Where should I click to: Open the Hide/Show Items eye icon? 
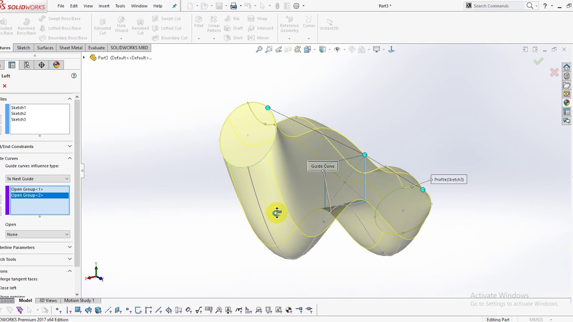pos(337,50)
